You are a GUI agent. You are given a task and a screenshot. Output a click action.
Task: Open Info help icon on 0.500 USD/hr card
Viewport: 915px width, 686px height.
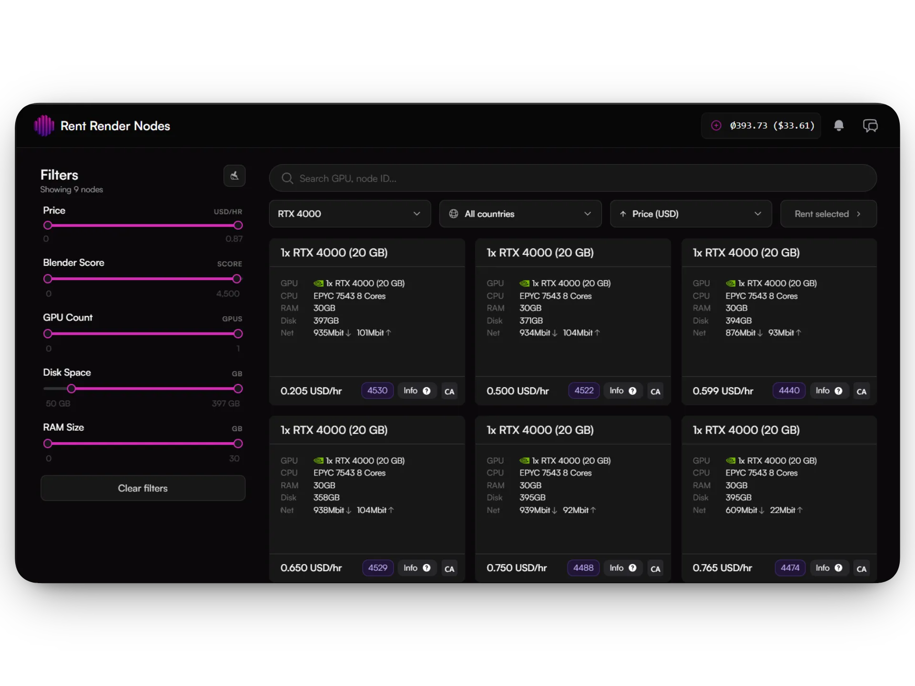(632, 391)
